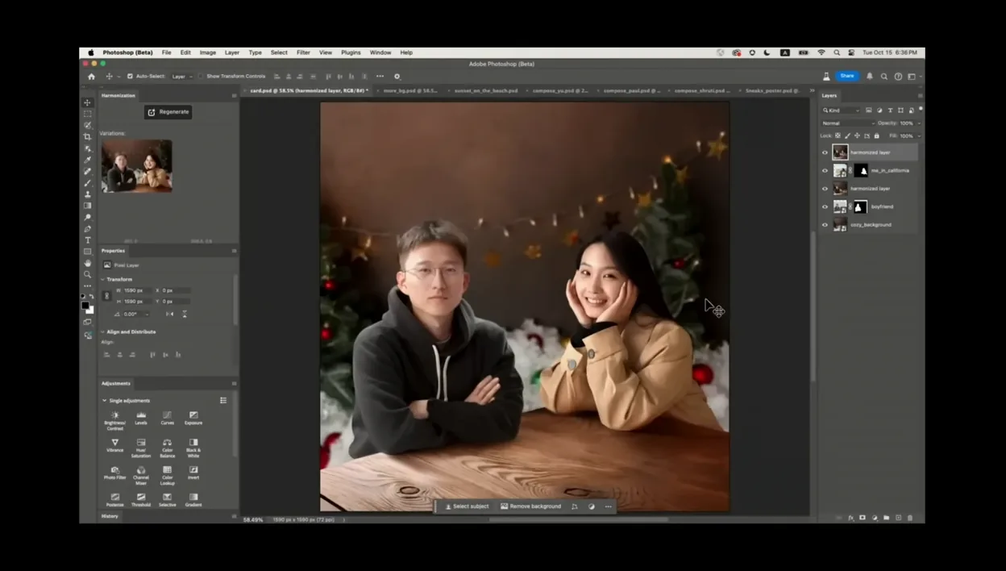Open Photoshop Beta flask icon
The image size is (1006, 571).
pyautogui.click(x=826, y=77)
